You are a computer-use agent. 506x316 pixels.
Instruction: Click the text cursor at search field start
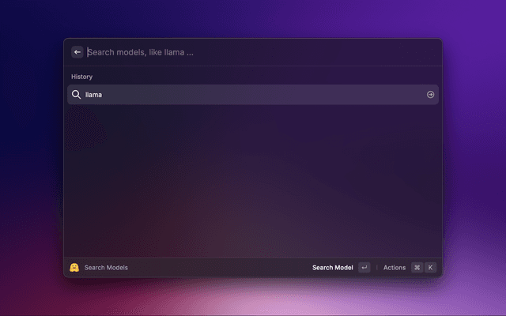pyautogui.click(x=87, y=52)
